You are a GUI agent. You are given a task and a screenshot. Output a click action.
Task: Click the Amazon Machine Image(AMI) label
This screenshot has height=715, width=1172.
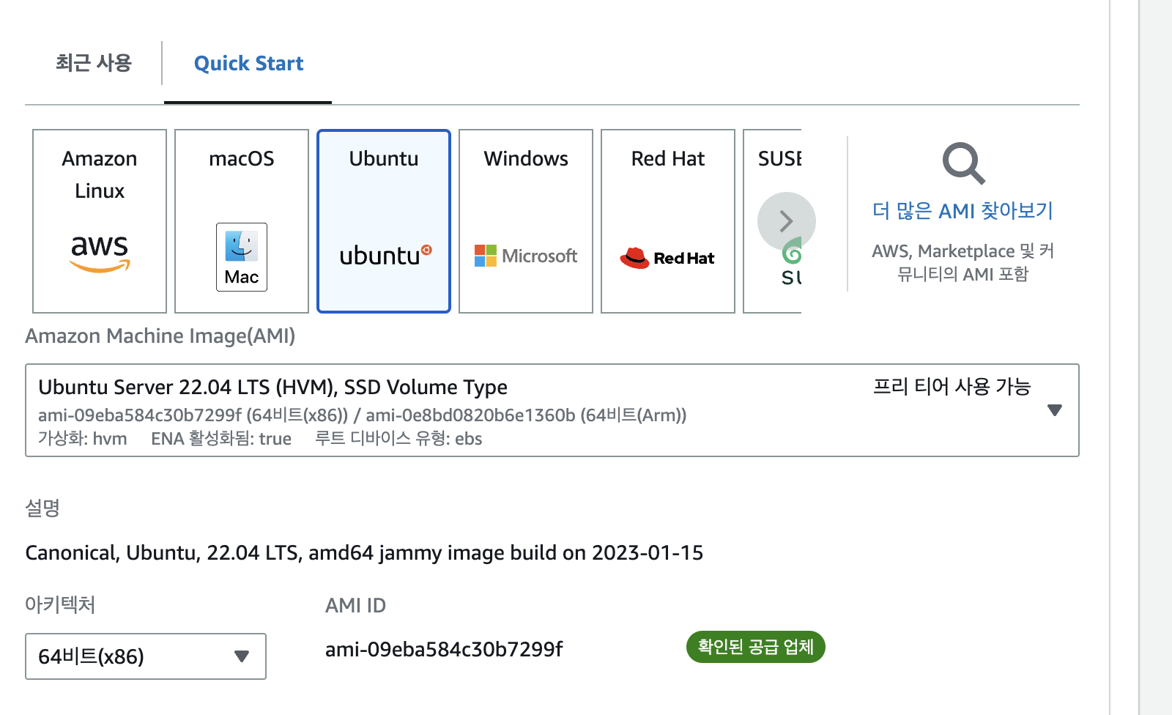click(x=160, y=336)
